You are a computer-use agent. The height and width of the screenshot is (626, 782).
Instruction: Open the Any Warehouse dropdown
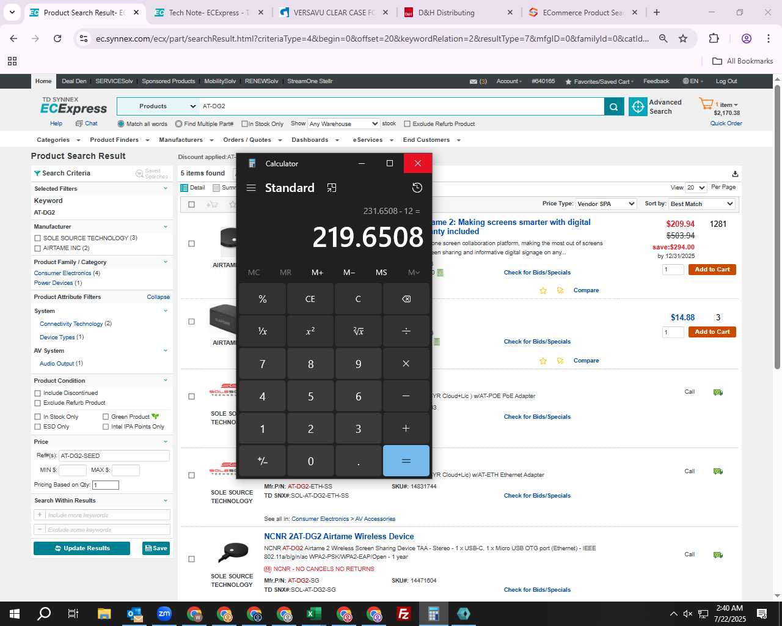pyautogui.click(x=344, y=123)
